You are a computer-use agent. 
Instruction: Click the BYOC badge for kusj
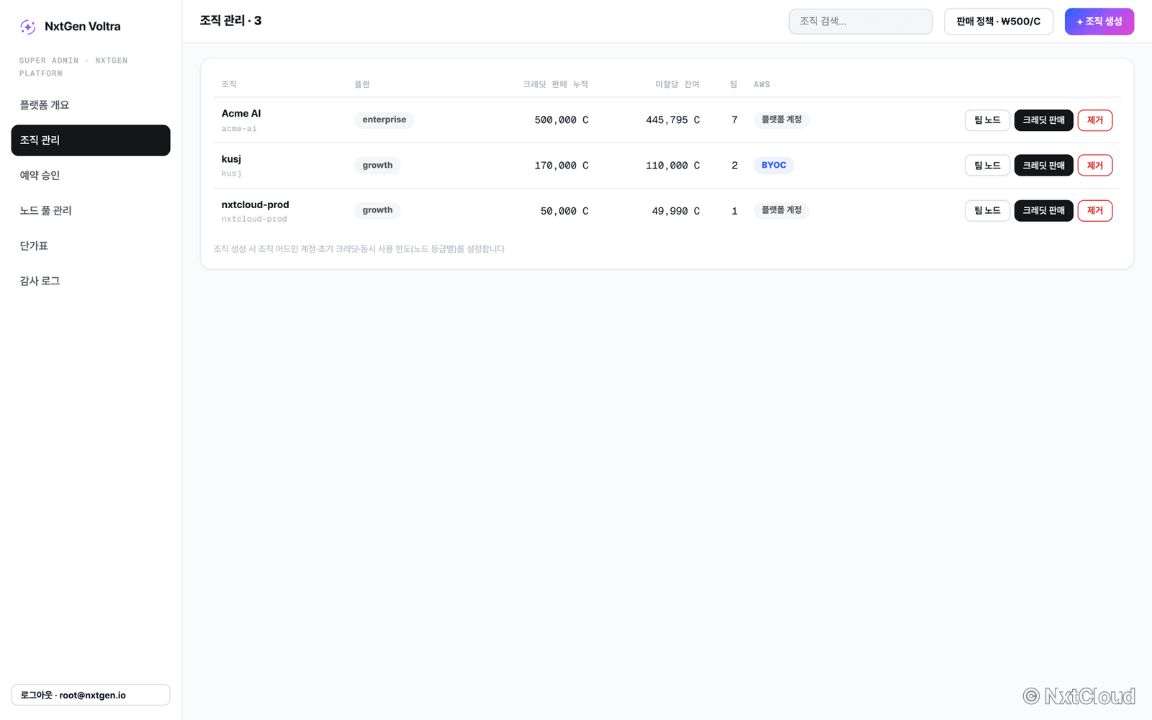[x=774, y=166]
